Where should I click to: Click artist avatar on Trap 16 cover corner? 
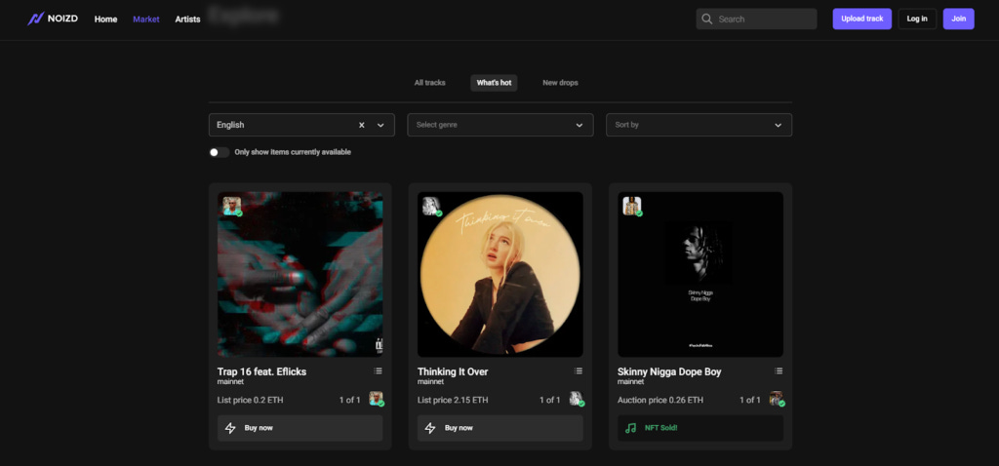(x=232, y=206)
